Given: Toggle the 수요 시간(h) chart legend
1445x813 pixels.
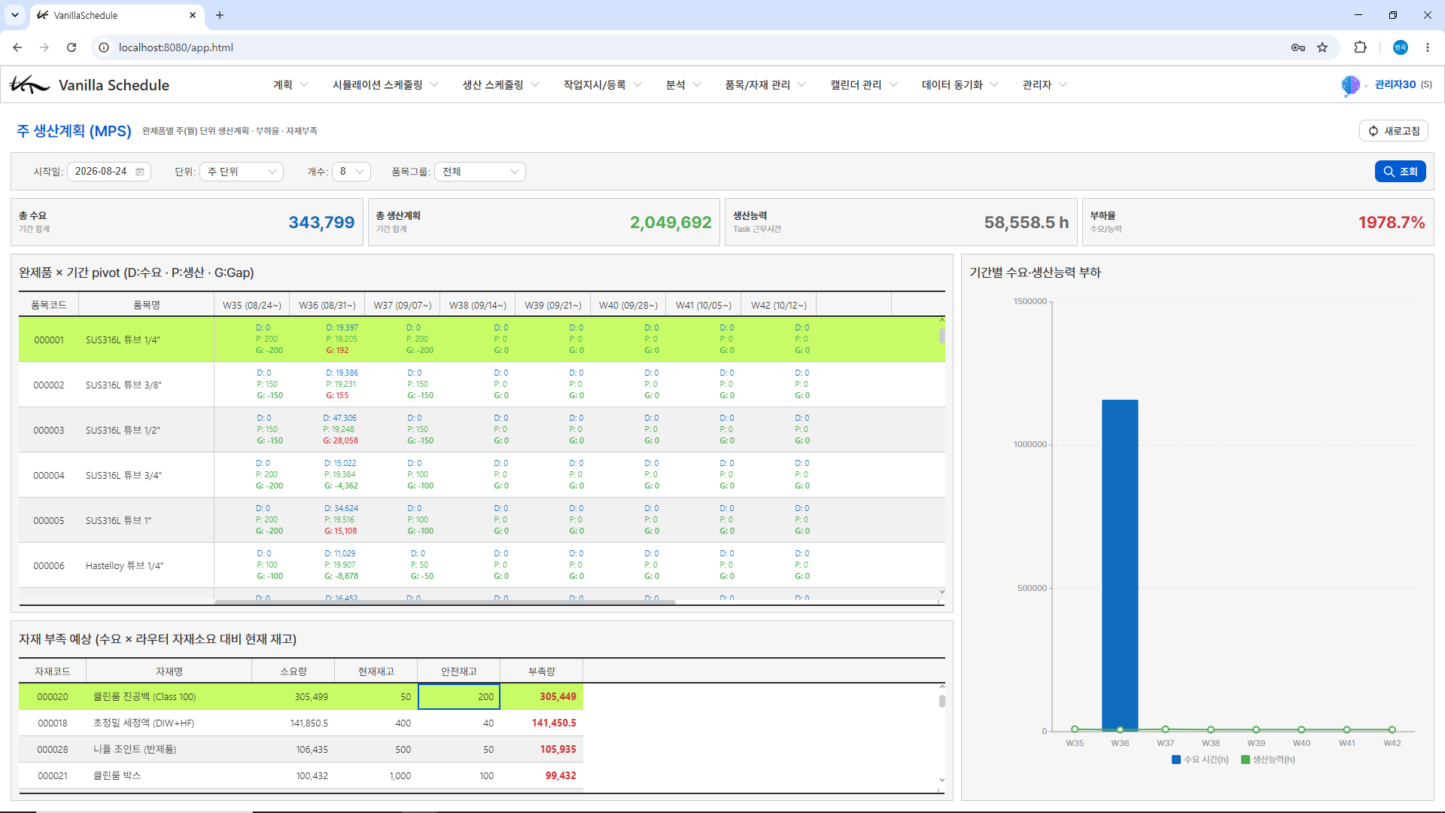Looking at the screenshot, I should (x=1200, y=760).
